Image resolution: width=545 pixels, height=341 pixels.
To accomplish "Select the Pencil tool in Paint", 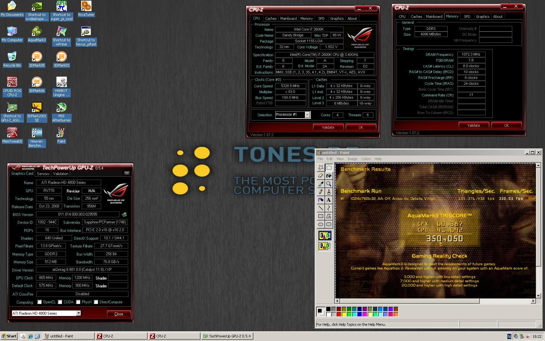I will (321, 192).
